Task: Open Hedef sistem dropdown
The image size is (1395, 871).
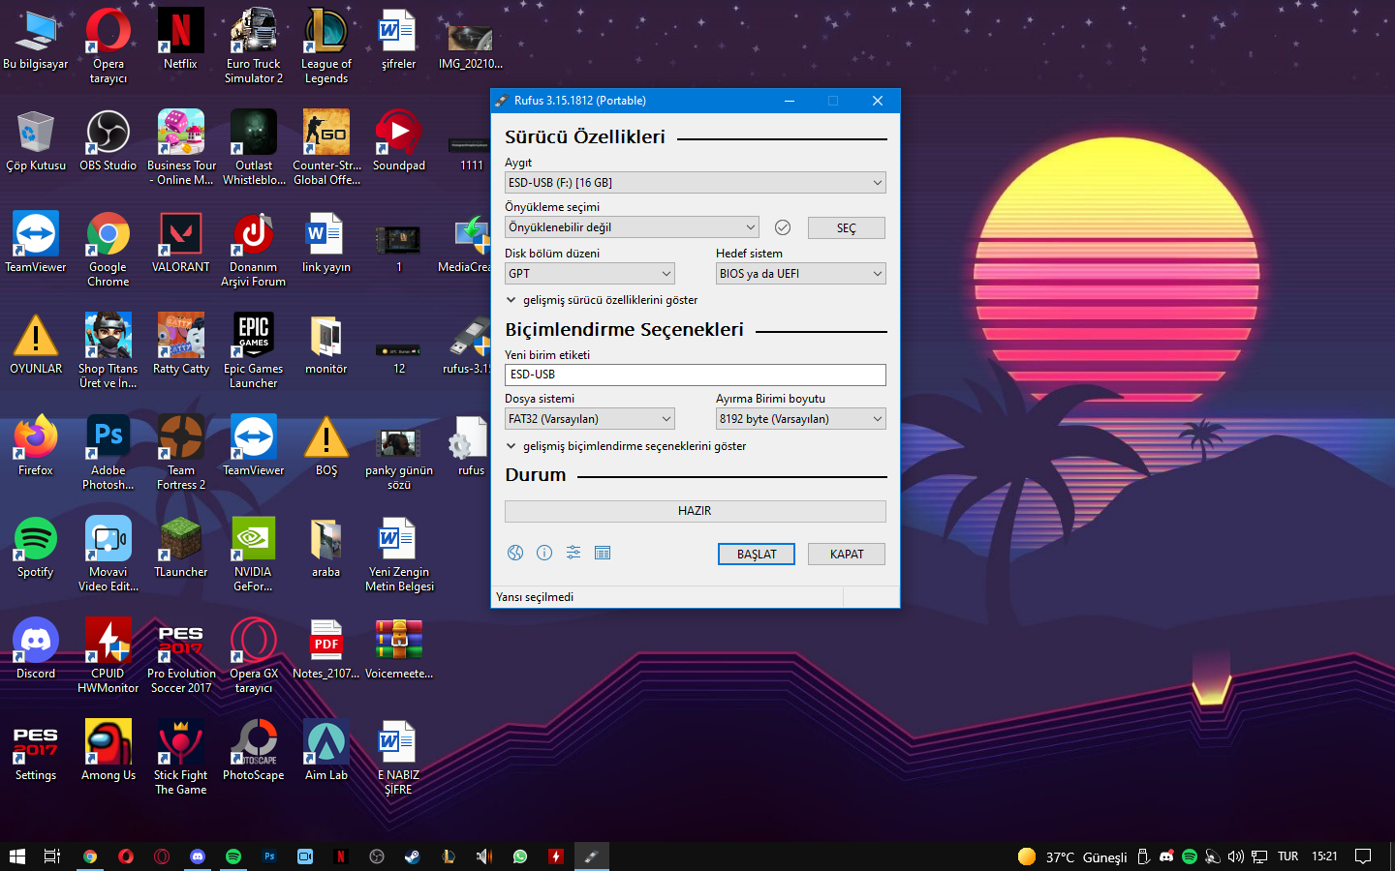Action: [x=801, y=274]
